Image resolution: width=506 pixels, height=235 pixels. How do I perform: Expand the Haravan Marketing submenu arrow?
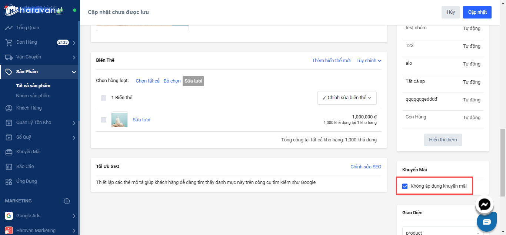(x=74, y=231)
